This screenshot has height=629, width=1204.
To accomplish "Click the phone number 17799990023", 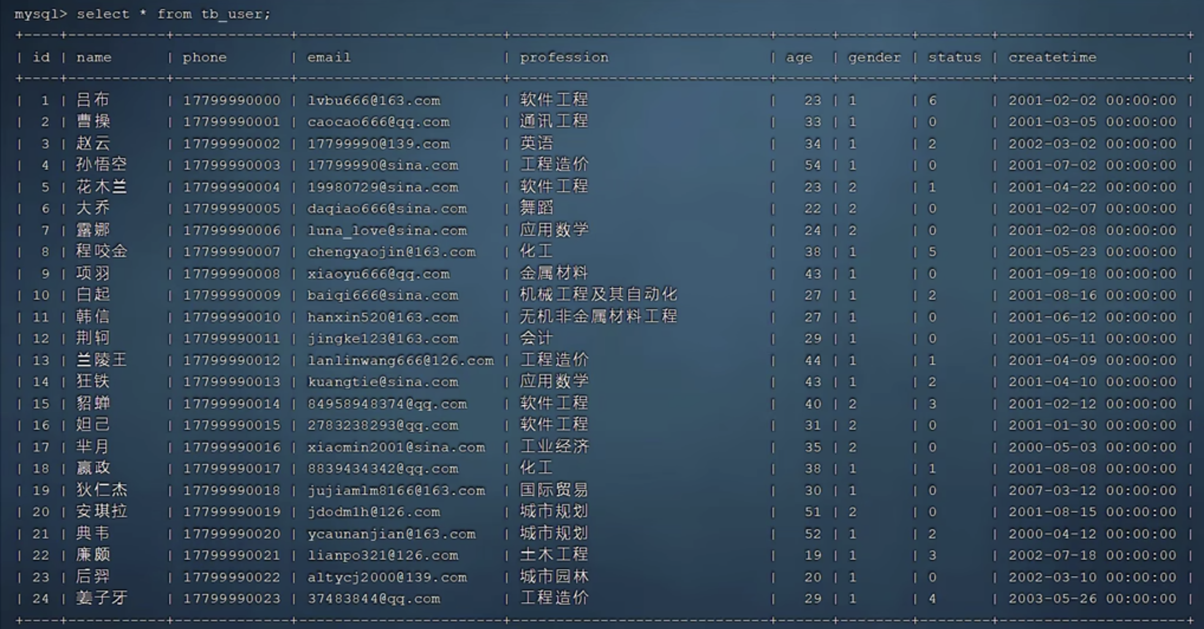I will click(x=232, y=599).
